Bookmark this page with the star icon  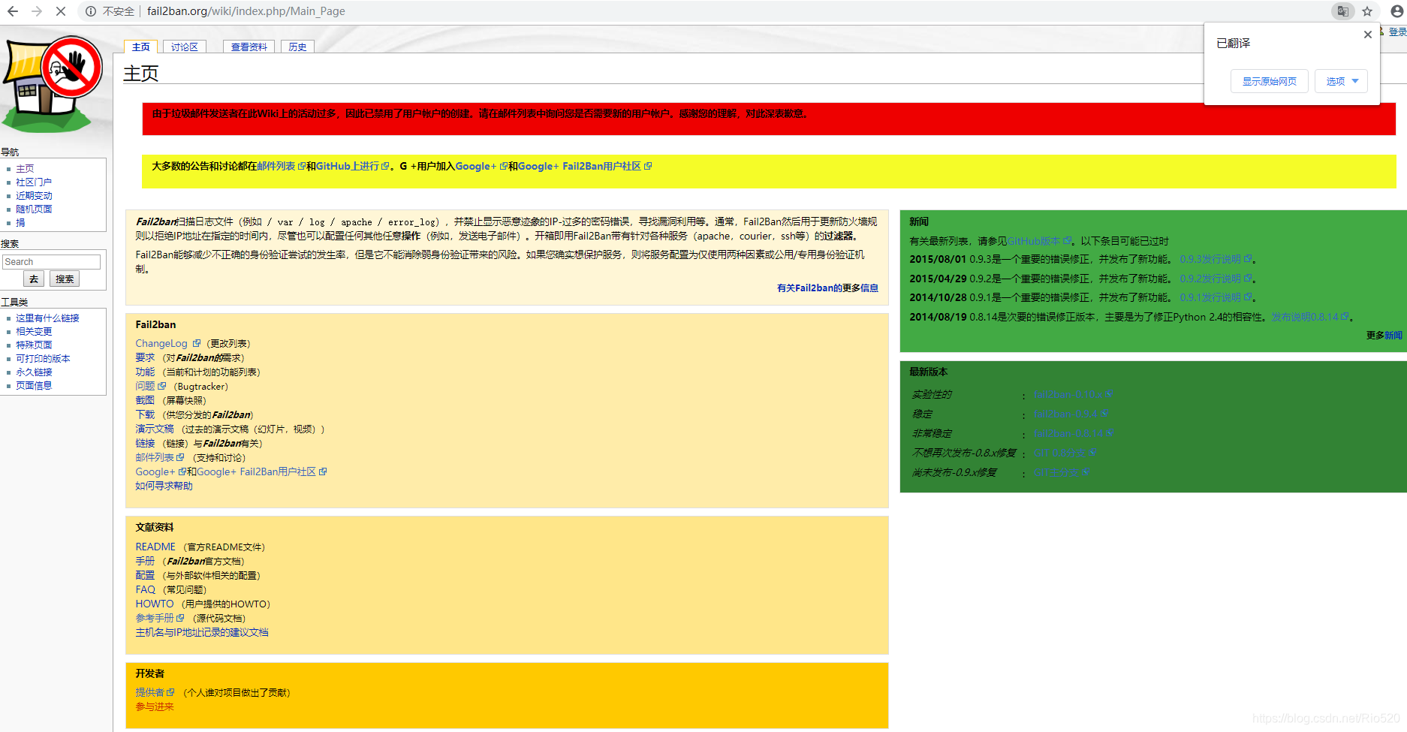[1367, 11]
